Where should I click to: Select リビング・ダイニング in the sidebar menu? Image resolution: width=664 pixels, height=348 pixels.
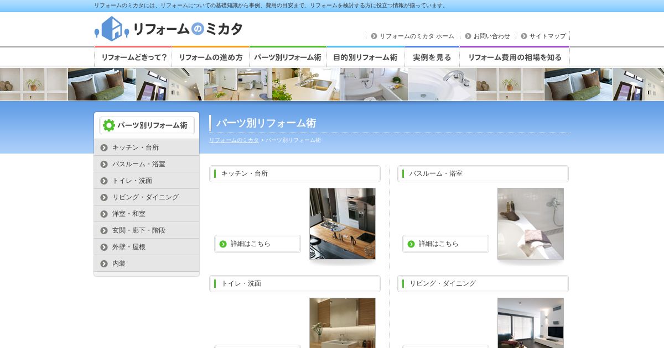pos(147,197)
